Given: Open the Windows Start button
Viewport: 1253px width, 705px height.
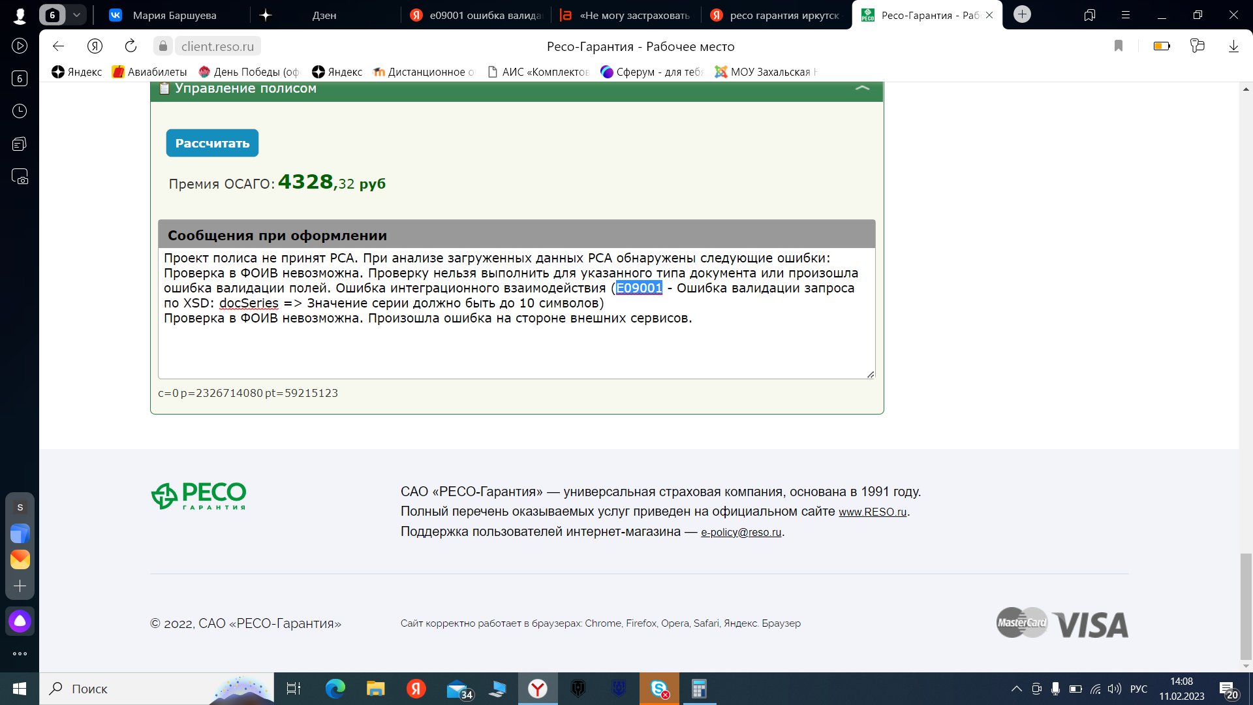Looking at the screenshot, I should coord(20,689).
